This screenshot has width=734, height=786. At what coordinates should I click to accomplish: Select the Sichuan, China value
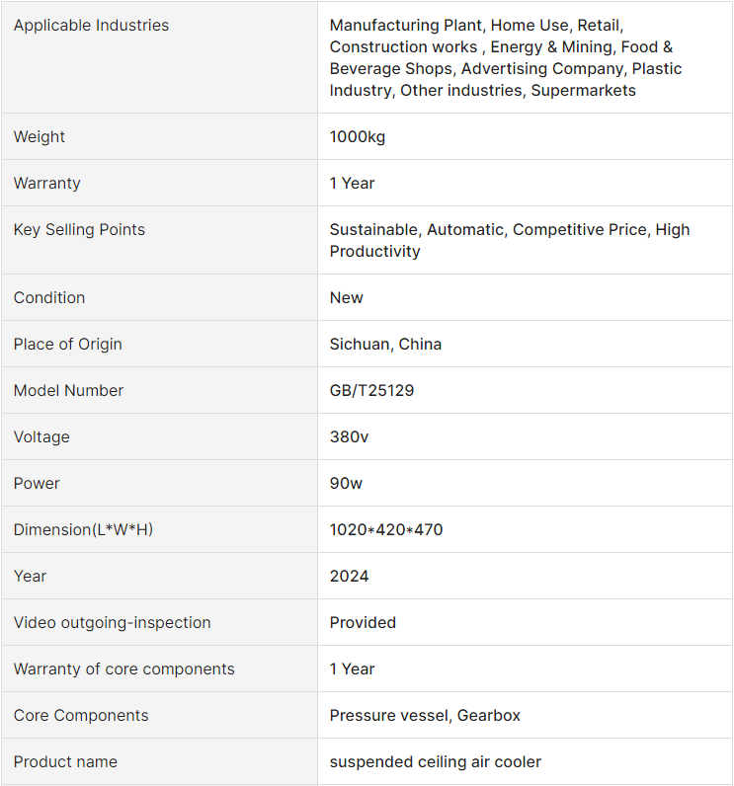coord(385,345)
